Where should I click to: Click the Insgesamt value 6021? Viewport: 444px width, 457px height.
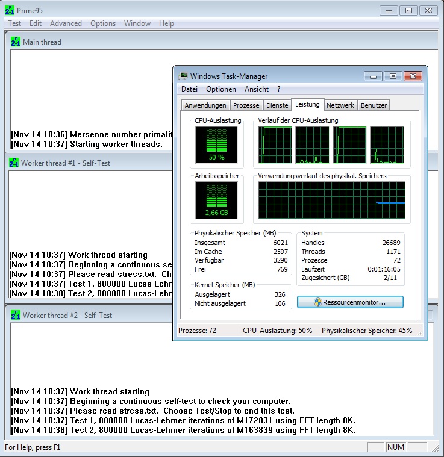pos(281,243)
